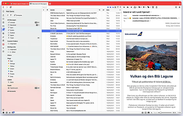The width and height of the screenshot is (183, 116).
Task: Click the Sender column header
Action: point(53,10)
